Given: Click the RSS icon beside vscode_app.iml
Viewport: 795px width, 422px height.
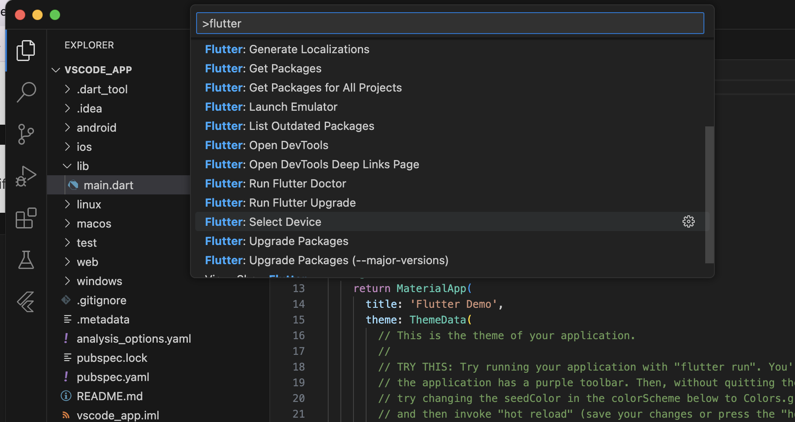Looking at the screenshot, I should tap(66, 415).
